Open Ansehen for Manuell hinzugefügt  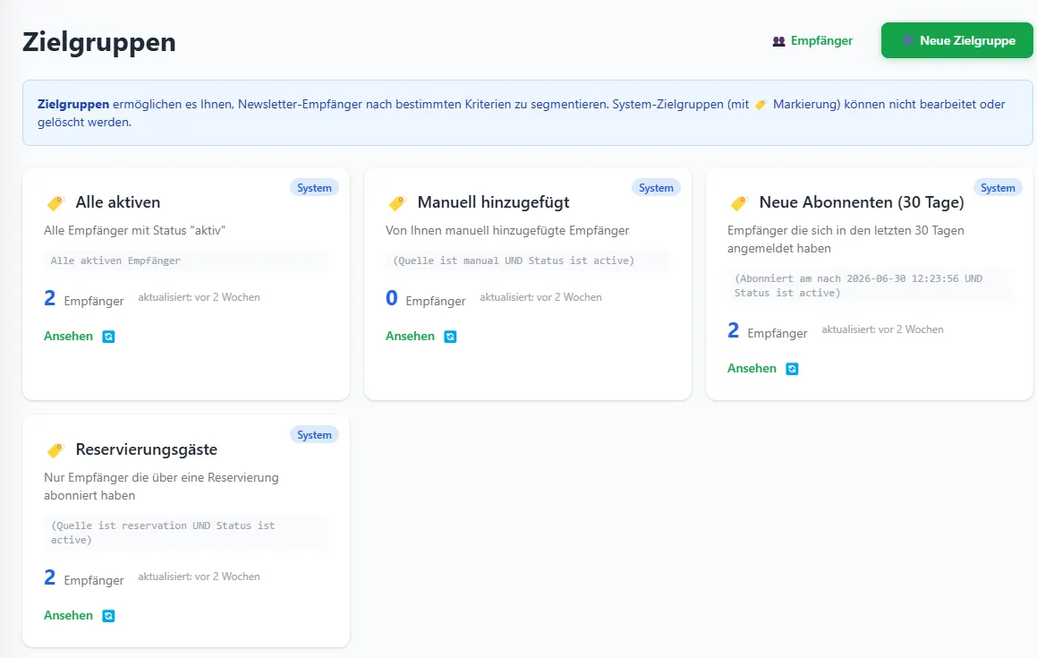(410, 337)
